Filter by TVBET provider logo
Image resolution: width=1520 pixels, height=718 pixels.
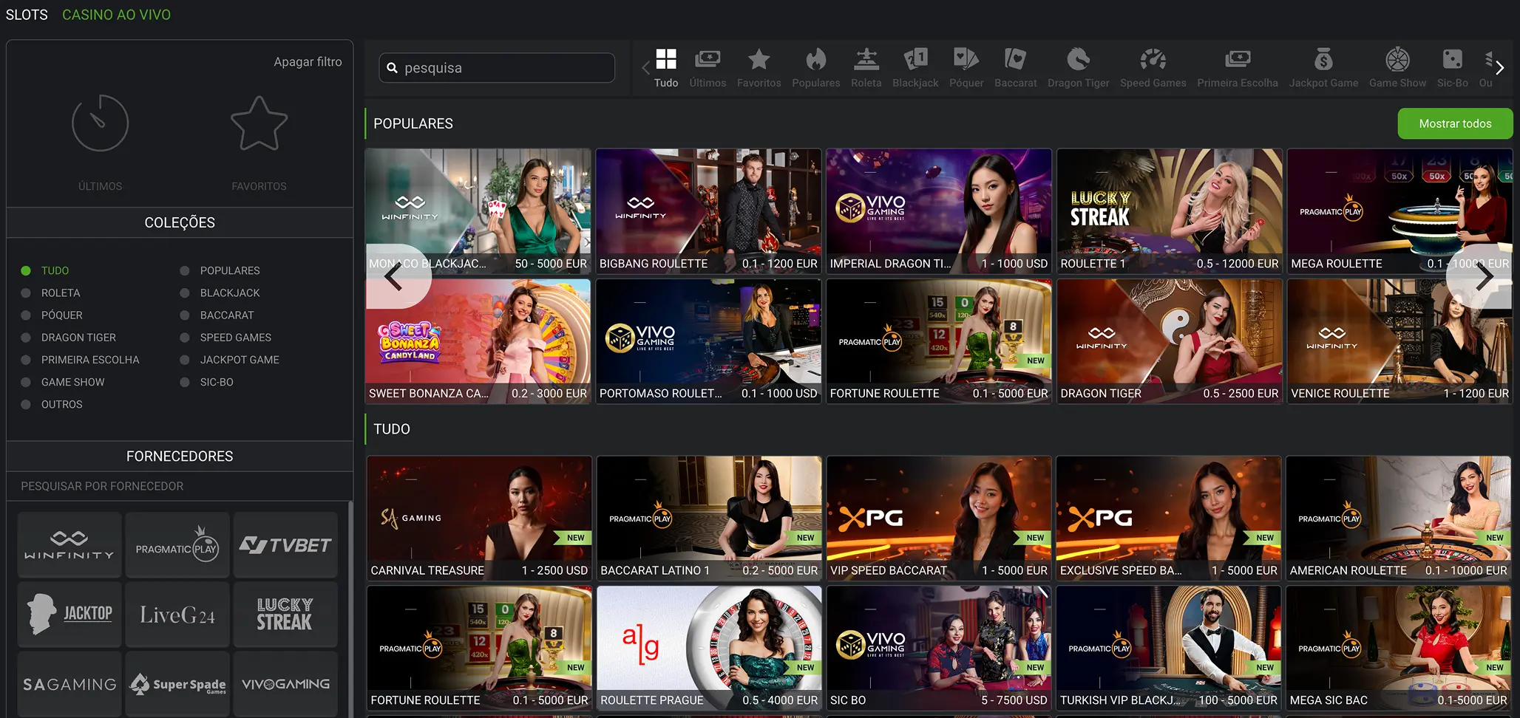[285, 545]
